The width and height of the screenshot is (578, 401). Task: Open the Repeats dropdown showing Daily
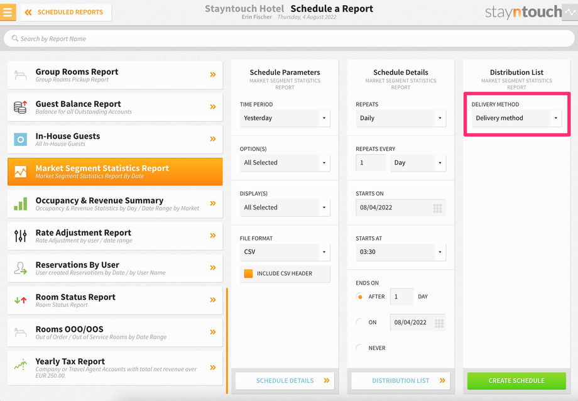[x=401, y=118]
